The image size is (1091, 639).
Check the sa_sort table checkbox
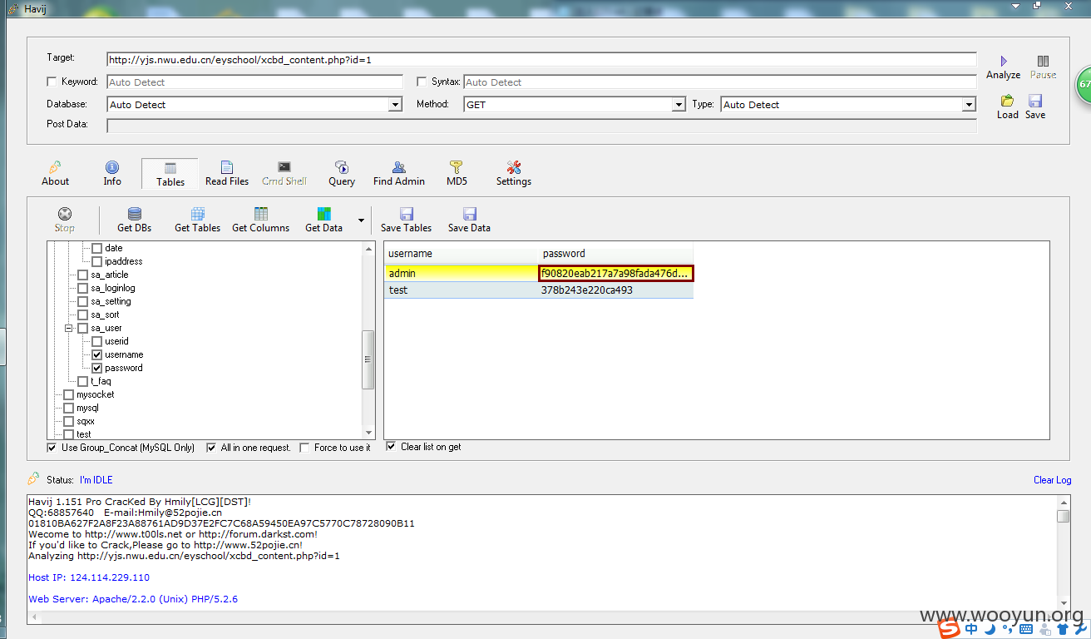[x=83, y=315]
